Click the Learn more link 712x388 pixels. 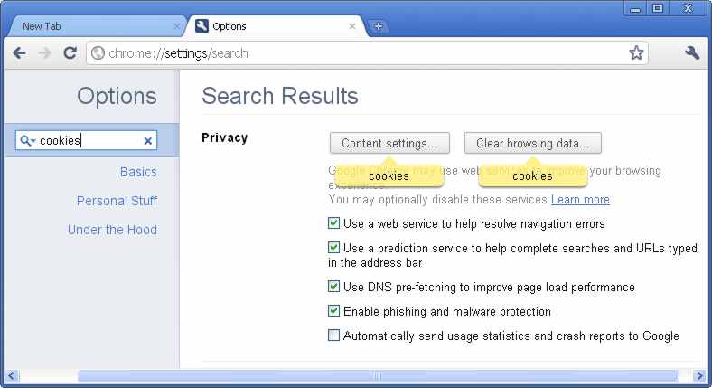[x=580, y=199]
